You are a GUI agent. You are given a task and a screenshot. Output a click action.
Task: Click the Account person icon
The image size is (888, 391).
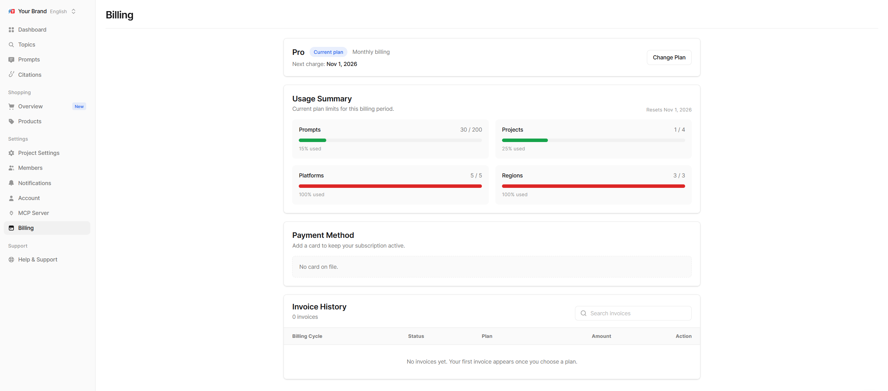click(11, 198)
